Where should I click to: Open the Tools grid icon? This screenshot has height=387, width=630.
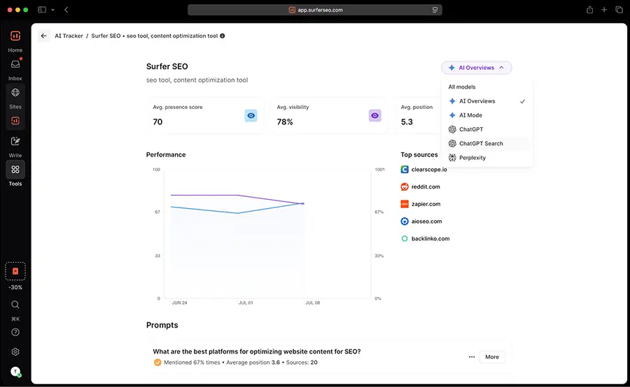point(15,170)
